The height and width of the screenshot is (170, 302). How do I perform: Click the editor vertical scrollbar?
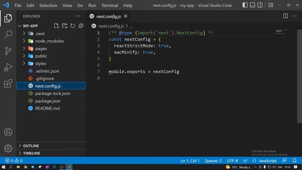300,76
